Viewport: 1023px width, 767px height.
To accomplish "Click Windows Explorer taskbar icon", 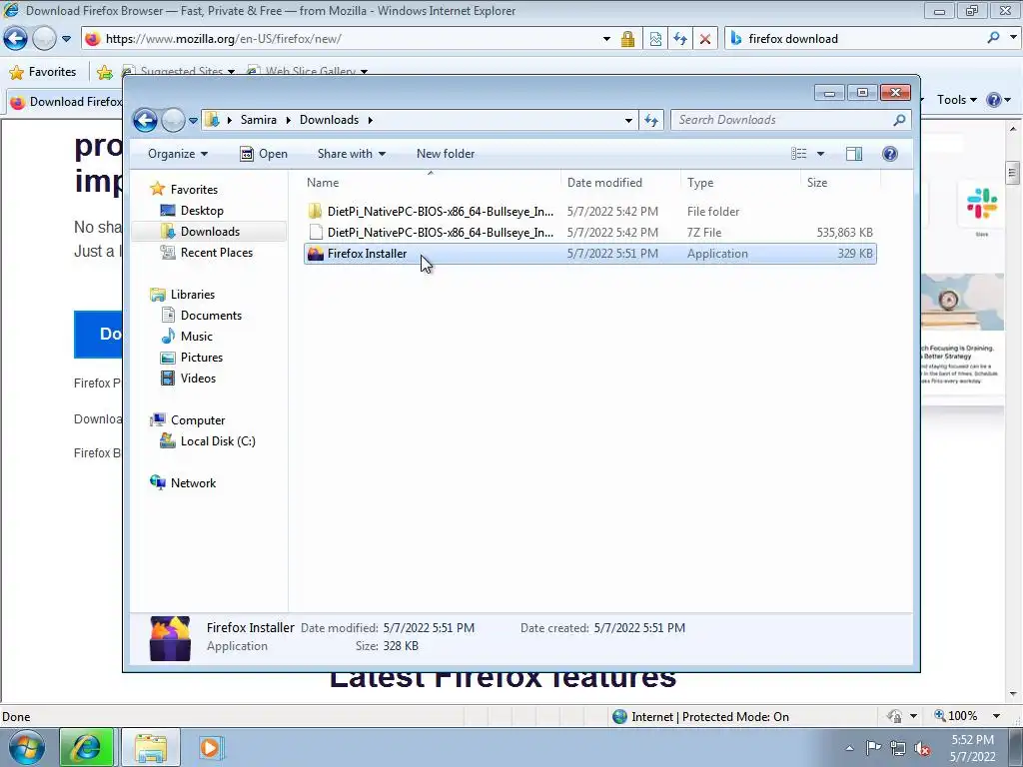I will tap(151, 747).
